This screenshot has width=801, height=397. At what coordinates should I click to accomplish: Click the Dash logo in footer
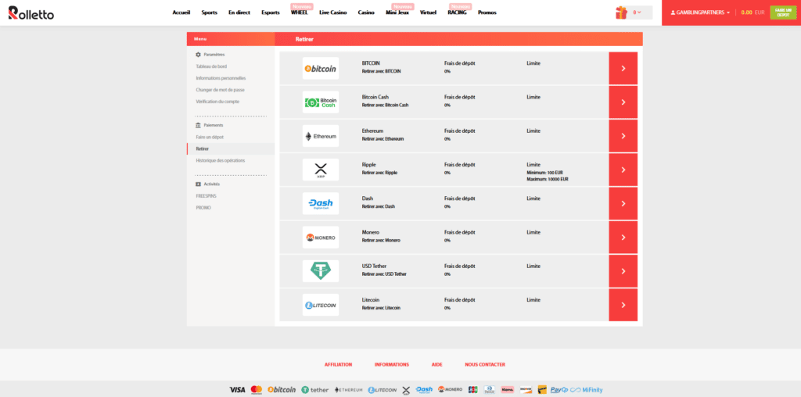tap(424, 390)
